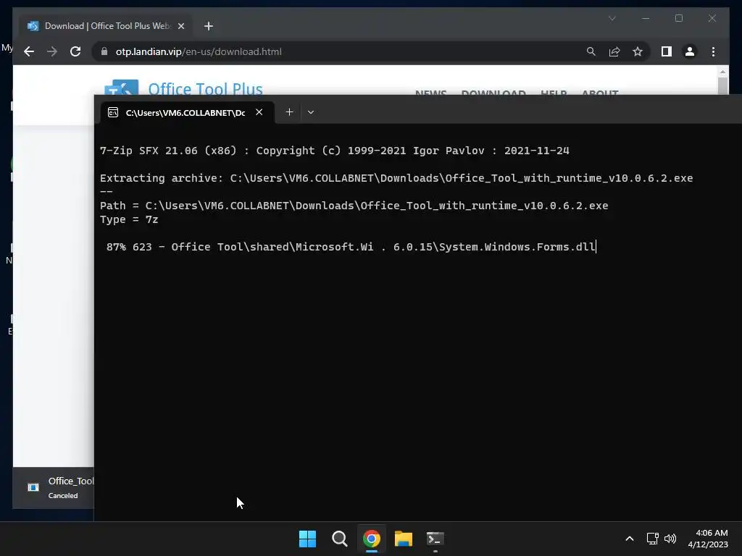742x556 pixels.
Task: Select the terminal tab C:\Users\VM6.COLLABNET
Action: tap(185, 112)
